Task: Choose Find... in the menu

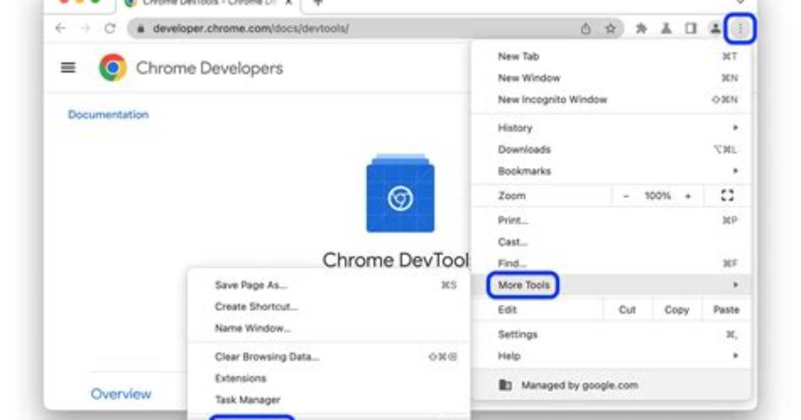Action: tap(610, 263)
